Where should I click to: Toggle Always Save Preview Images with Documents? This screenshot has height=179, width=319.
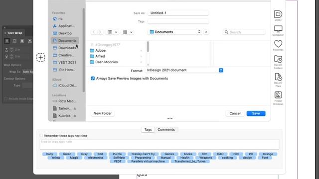[93, 79]
